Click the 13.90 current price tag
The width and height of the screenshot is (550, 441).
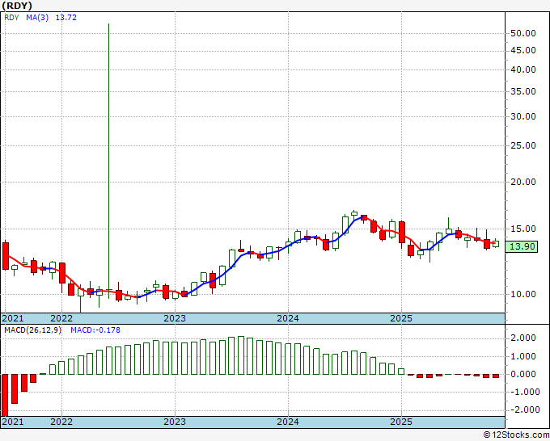pos(522,246)
